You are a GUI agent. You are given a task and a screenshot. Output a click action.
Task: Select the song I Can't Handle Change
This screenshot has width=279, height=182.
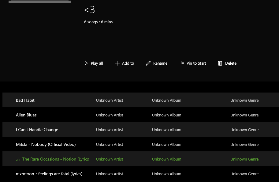pyautogui.click(x=37, y=130)
